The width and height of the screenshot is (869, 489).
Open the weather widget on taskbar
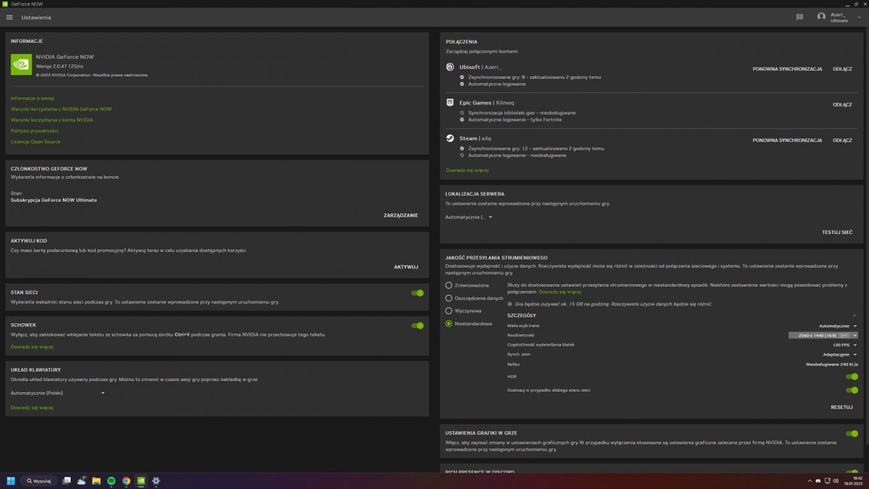coord(81,481)
